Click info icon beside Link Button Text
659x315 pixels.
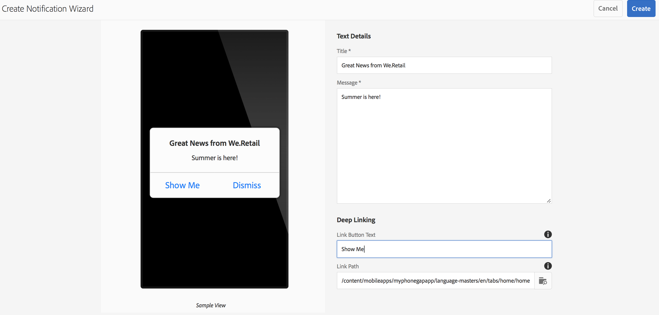[x=548, y=234]
